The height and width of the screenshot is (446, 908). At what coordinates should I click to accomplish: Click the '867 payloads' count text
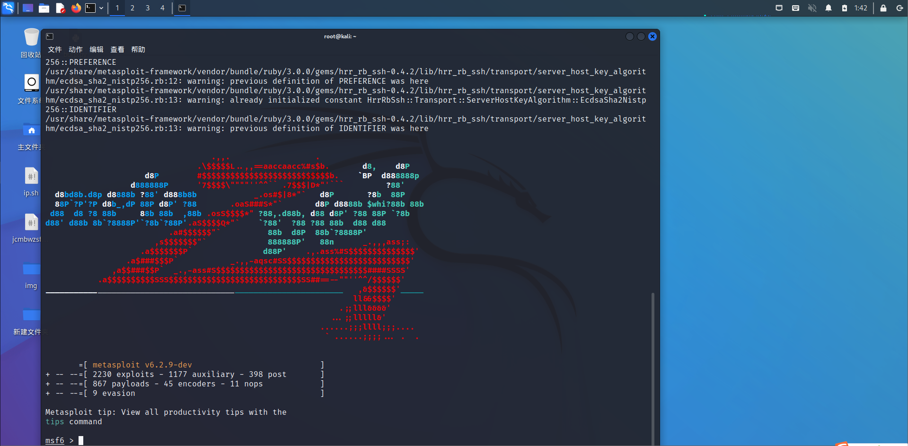tap(121, 384)
